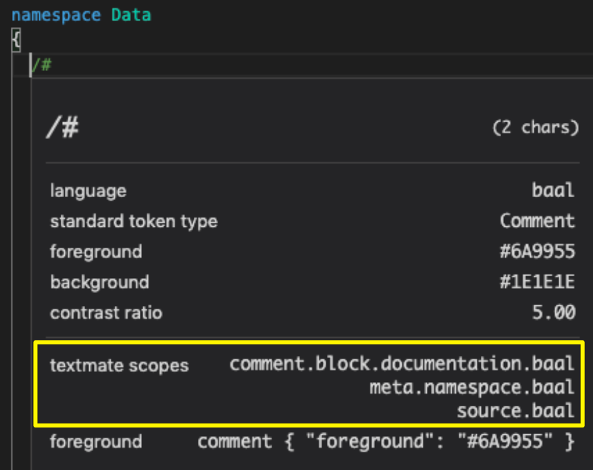Select the source.baal scope entry
593x470 pixels.
515,411
